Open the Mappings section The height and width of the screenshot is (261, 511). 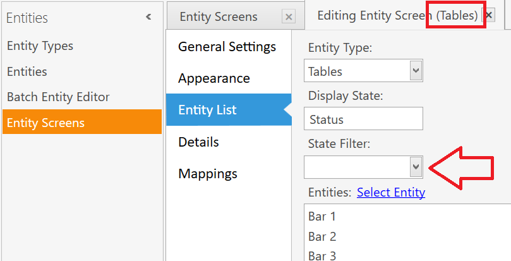[208, 174]
